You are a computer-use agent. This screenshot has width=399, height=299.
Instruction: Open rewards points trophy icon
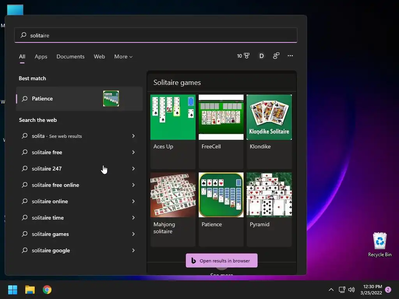click(x=243, y=56)
